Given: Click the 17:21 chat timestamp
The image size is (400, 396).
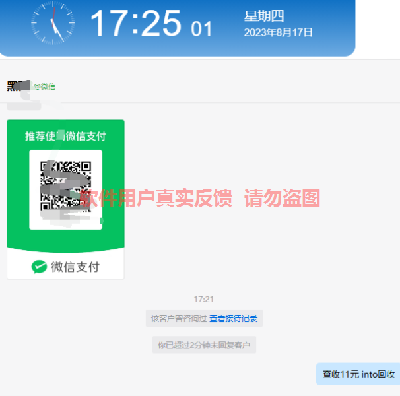Looking at the screenshot, I should point(203,299).
